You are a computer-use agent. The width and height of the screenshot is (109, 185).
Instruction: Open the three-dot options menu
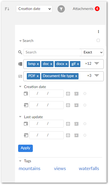coord(98,31)
